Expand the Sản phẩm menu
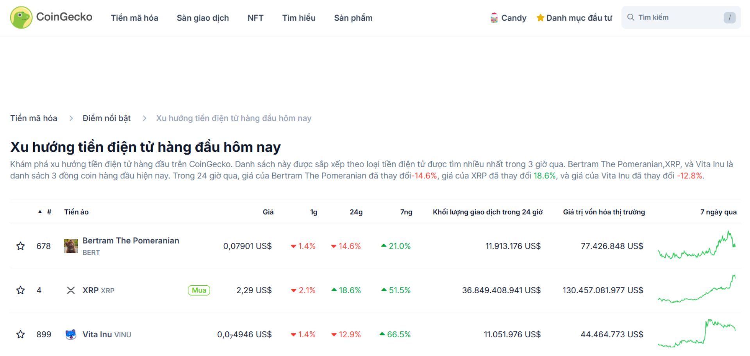Image resolution: width=750 pixels, height=356 pixels. 353,18
